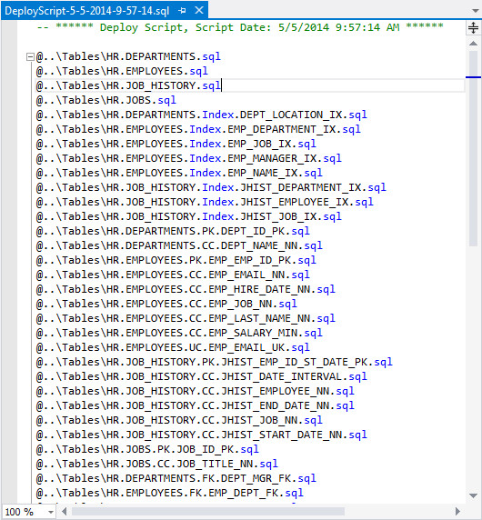Click the DEPT_LOCATION_IX.sql line
Screen dimensions: 482x520
pyautogui.click(x=202, y=115)
